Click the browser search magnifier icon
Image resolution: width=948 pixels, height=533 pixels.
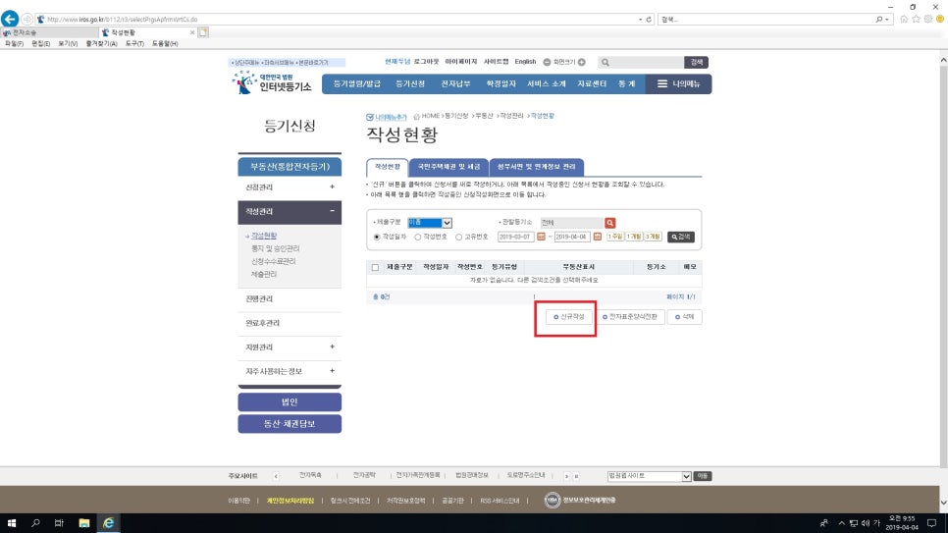[879, 20]
